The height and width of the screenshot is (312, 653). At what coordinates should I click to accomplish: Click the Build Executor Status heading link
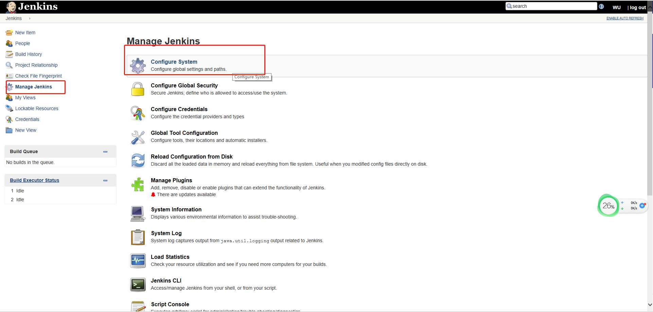[34, 180]
